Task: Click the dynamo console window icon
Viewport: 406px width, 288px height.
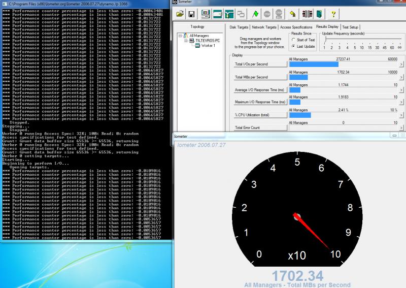Action: coord(5,4)
